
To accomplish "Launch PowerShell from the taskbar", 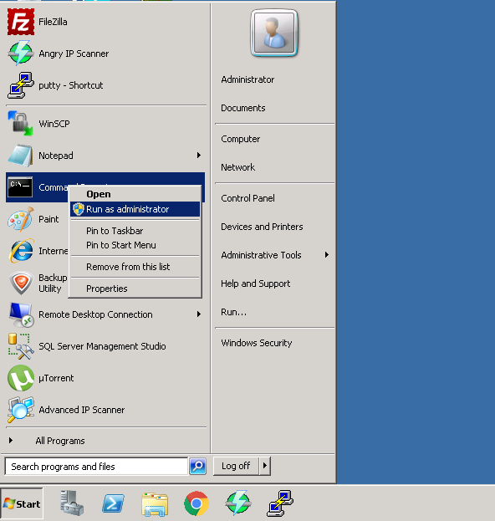I will (x=113, y=503).
